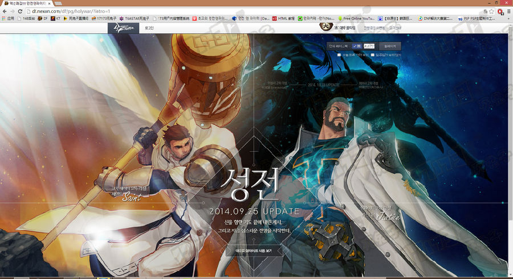Open the Apps shortcut in bookmarks bar
Screen dimensions: 513x279
click(8, 19)
